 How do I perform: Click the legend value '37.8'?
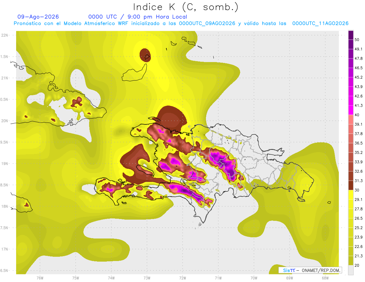[359, 134]
